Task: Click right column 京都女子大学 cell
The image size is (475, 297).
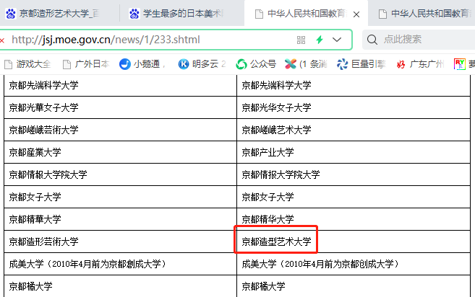Action: [354, 197]
